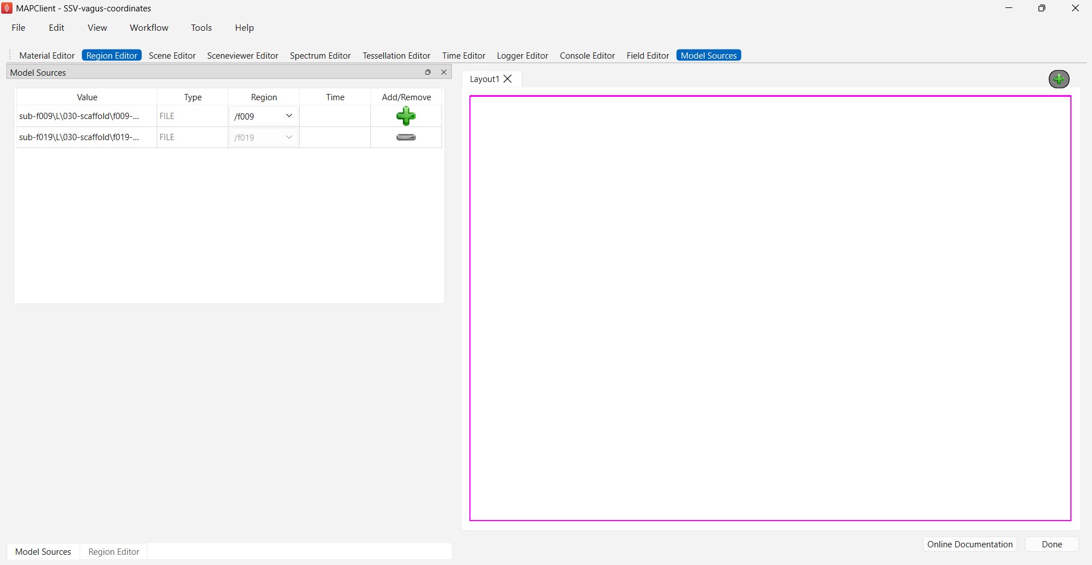
Task: Toggle Field Editor panel
Action: [648, 55]
